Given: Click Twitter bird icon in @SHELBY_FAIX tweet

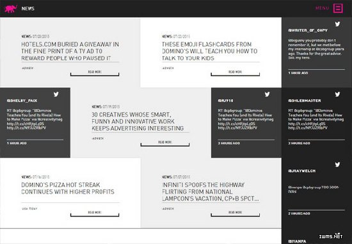Looking at the screenshot, I should [x=56, y=94].
